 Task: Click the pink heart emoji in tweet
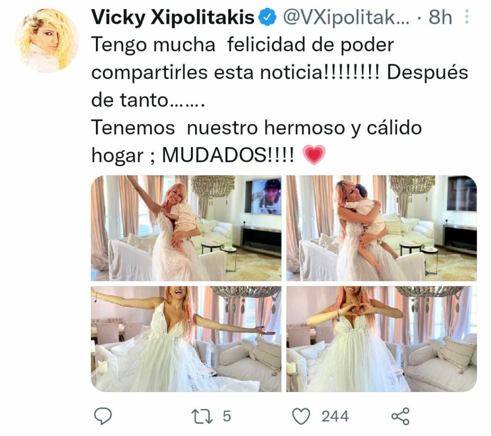[314, 155]
